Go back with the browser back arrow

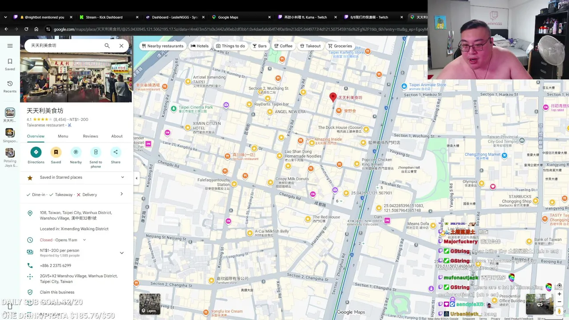coord(6,29)
